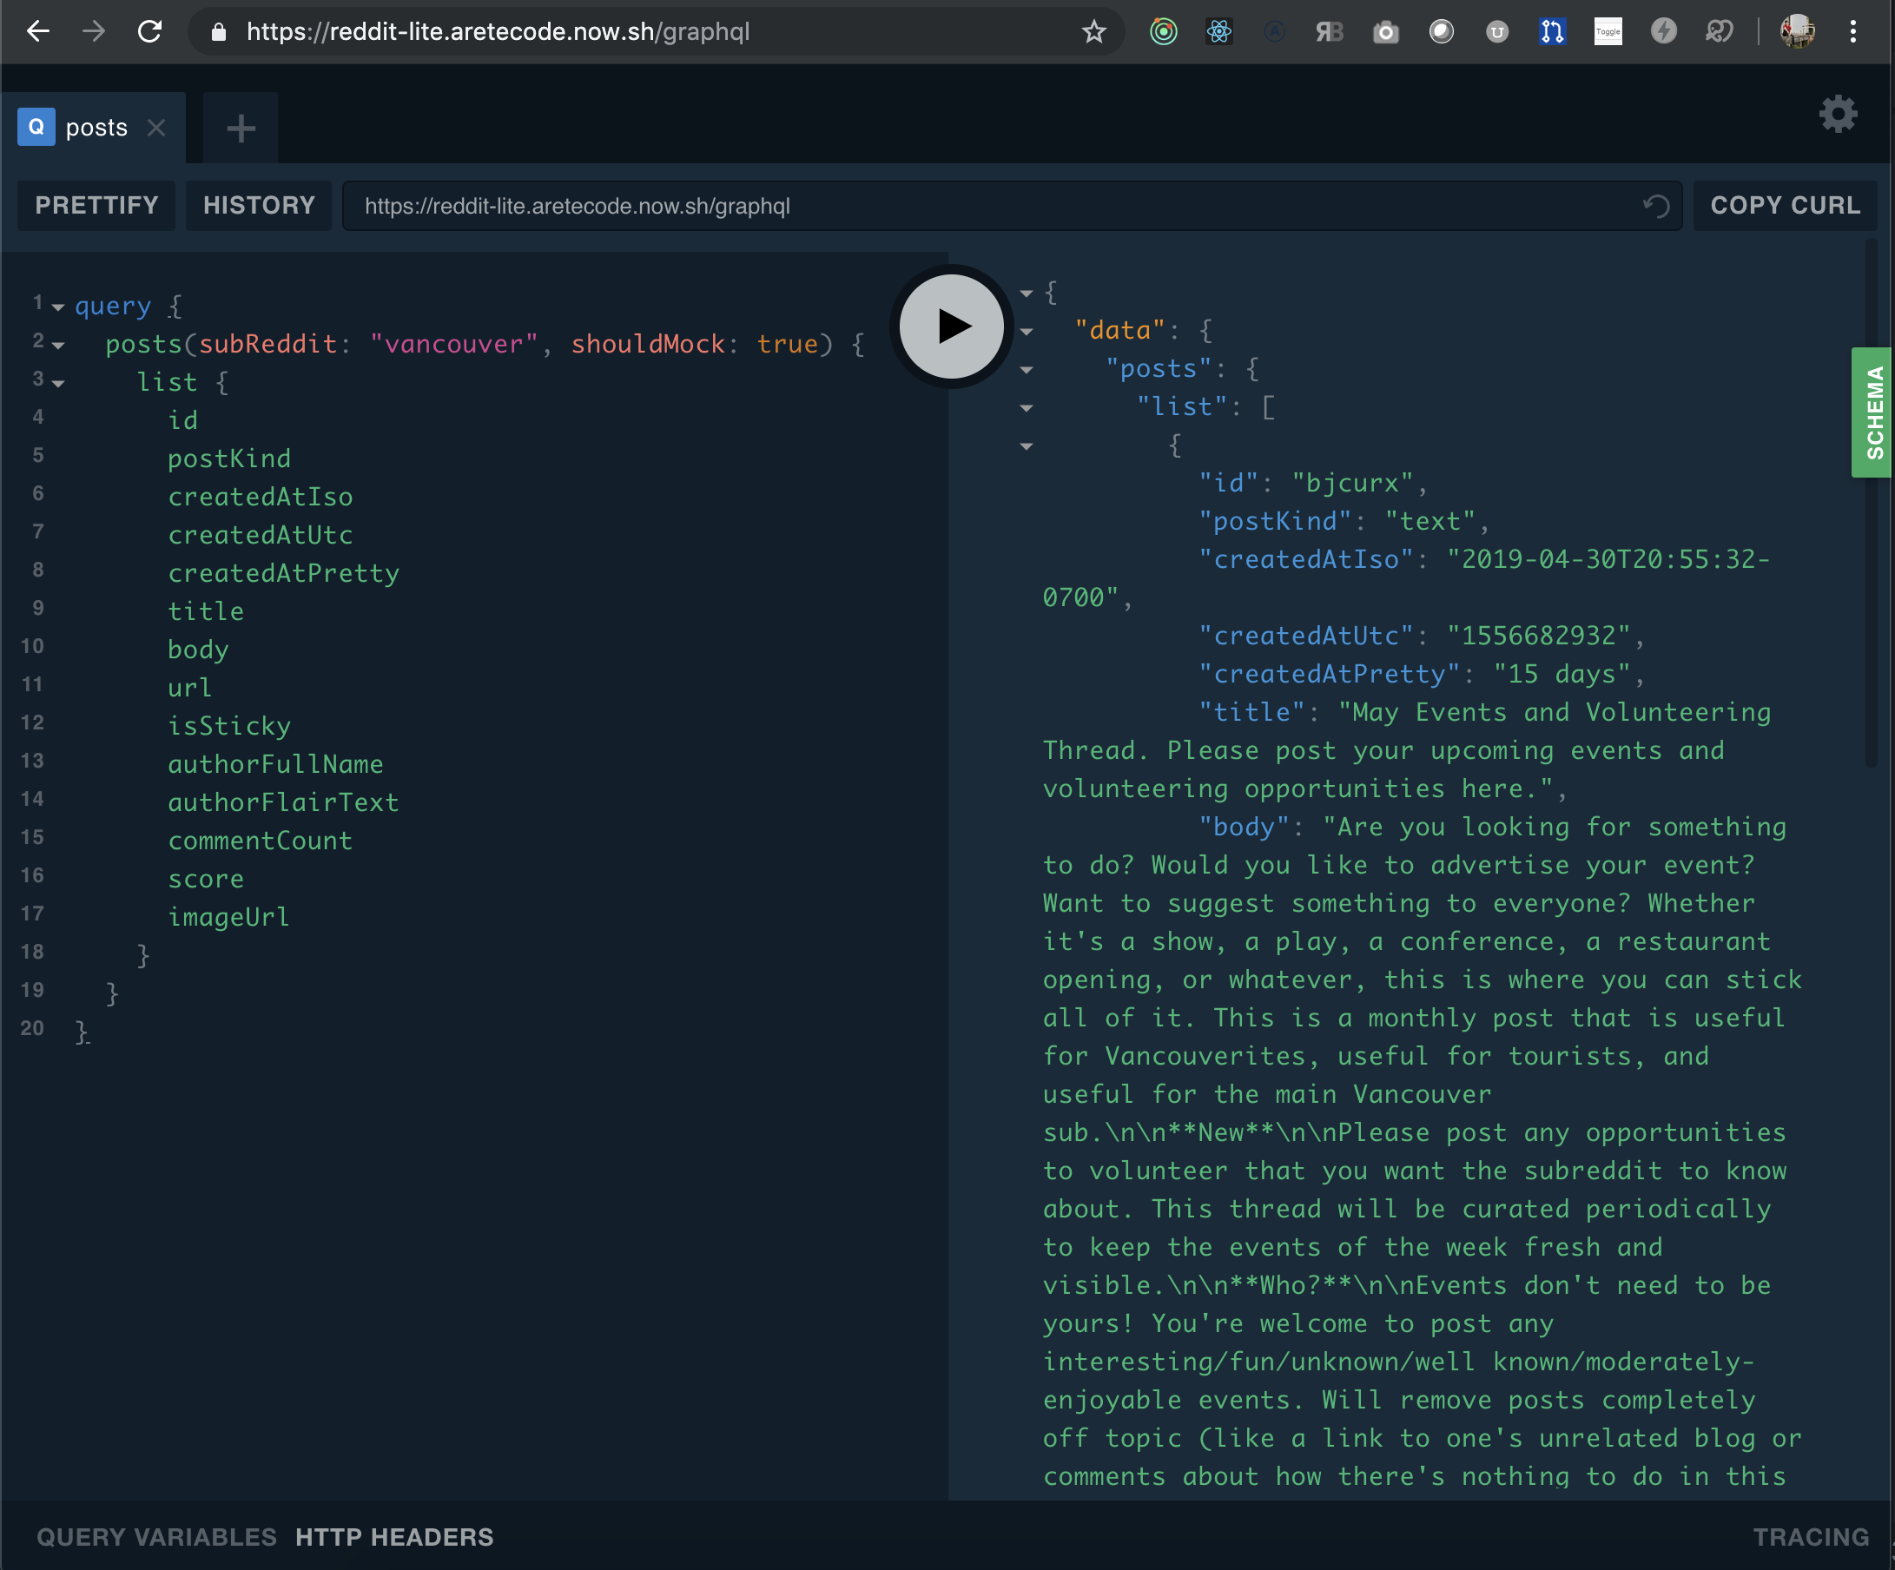The image size is (1895, 1570).
Task: Open the React Developer Tools extension
Action: (x=1220, y=31)
